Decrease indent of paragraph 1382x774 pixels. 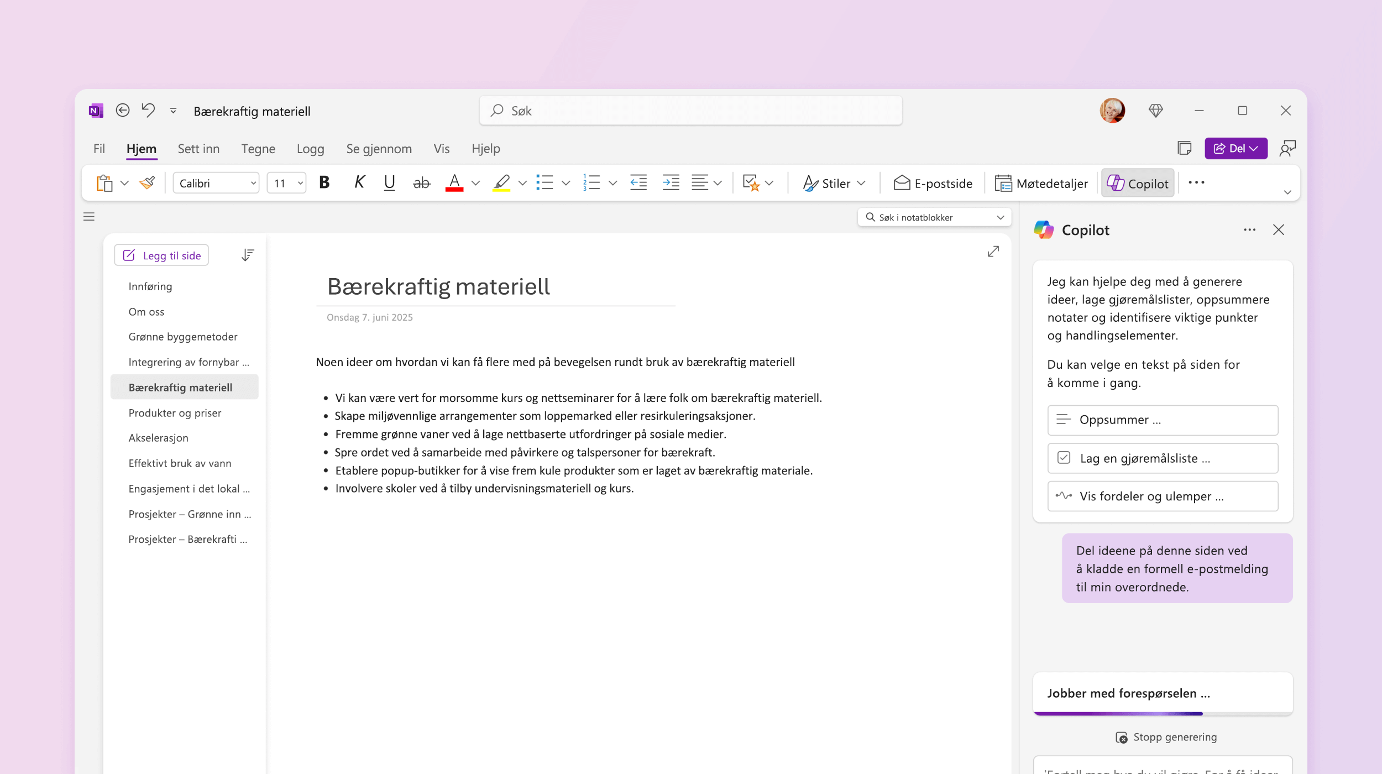(638, 182)
